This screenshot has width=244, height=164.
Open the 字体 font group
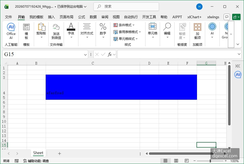point(71,31)
